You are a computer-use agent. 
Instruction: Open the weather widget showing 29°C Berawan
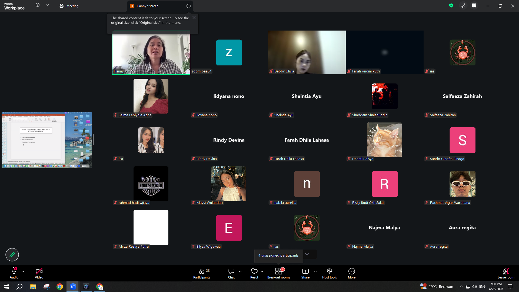pyautogui.click(x=437, y=287)
